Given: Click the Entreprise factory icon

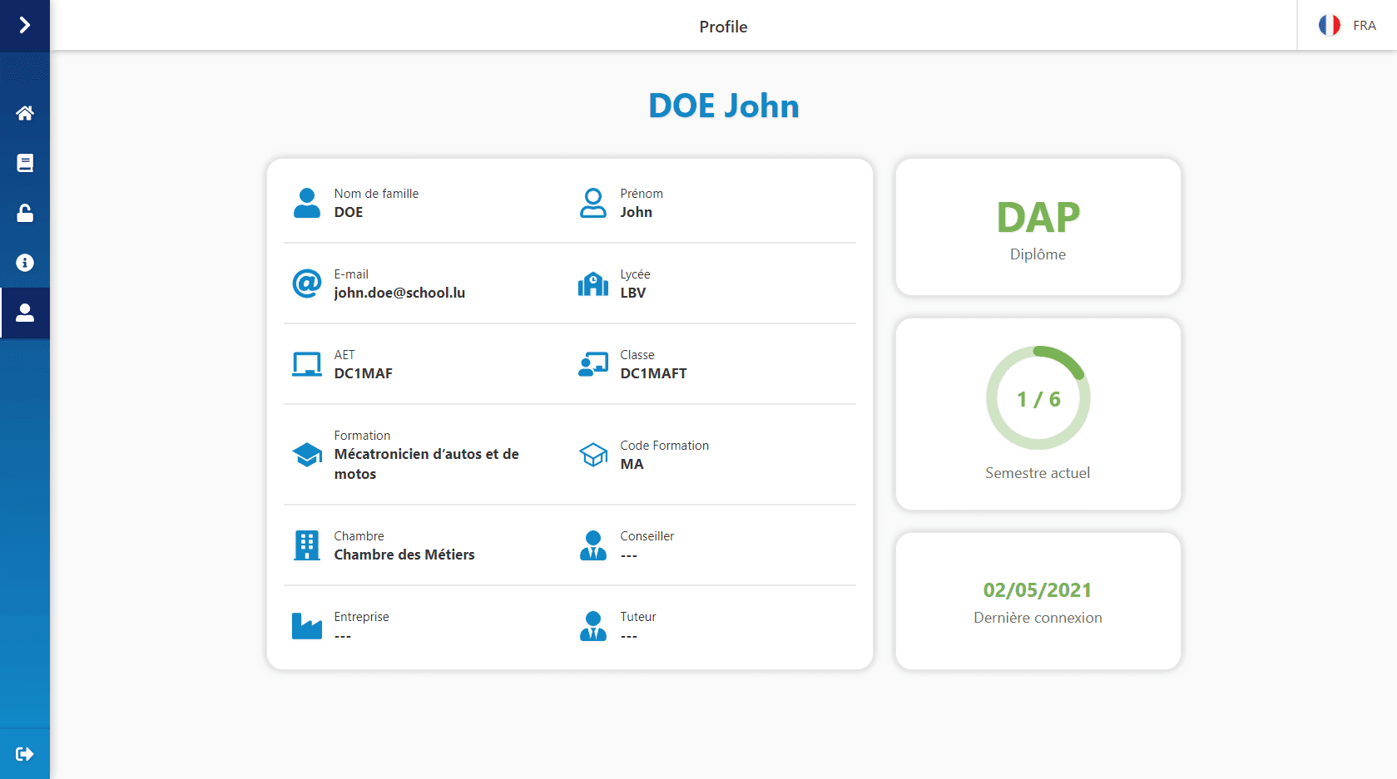Looking at the screenshot, I should 307,626.
